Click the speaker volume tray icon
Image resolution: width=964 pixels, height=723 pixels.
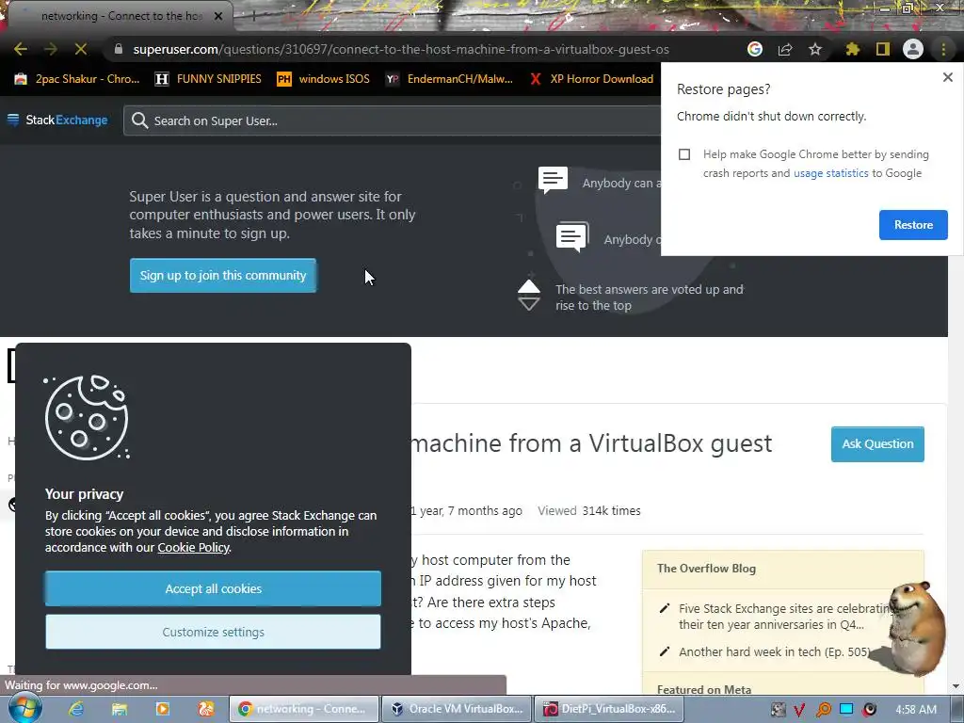click(x=869, y=710)
